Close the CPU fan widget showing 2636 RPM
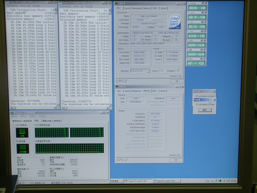Viewport: 257px width, 193px height. coord(205,59)
